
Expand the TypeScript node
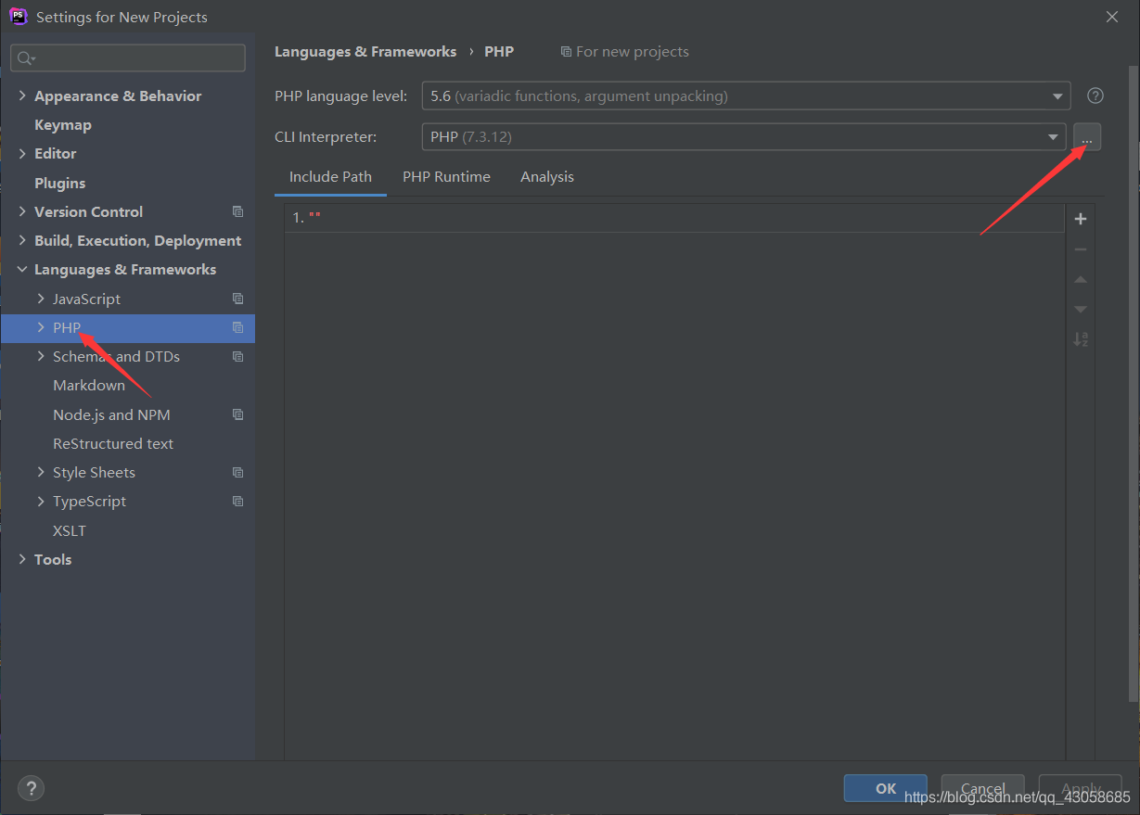point(41,501)
